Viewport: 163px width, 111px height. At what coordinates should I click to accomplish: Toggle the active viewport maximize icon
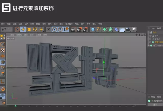click(145, 35)
